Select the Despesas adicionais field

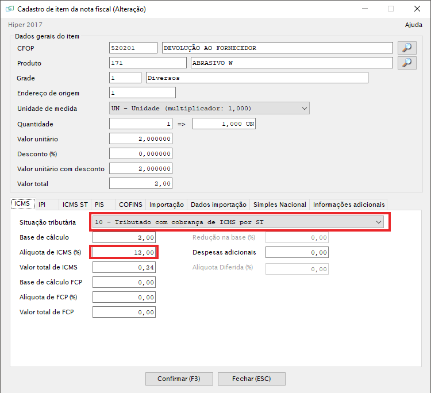tap(297, 252)
